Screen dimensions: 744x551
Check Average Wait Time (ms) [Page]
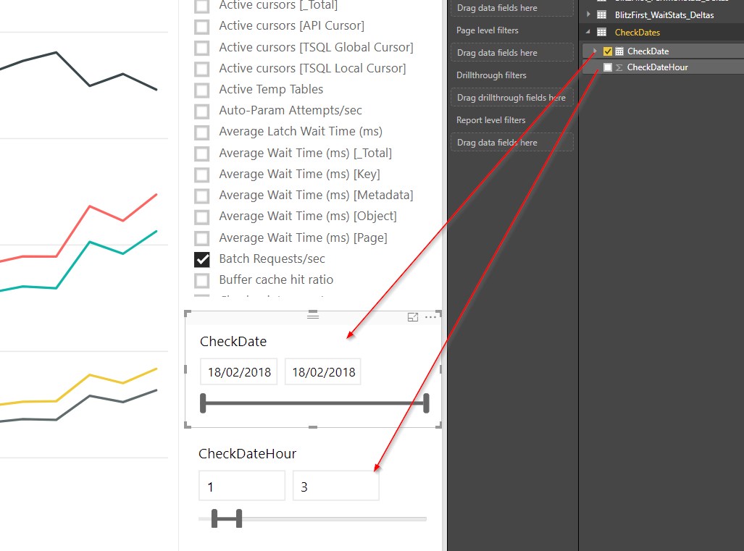point(202,238)
